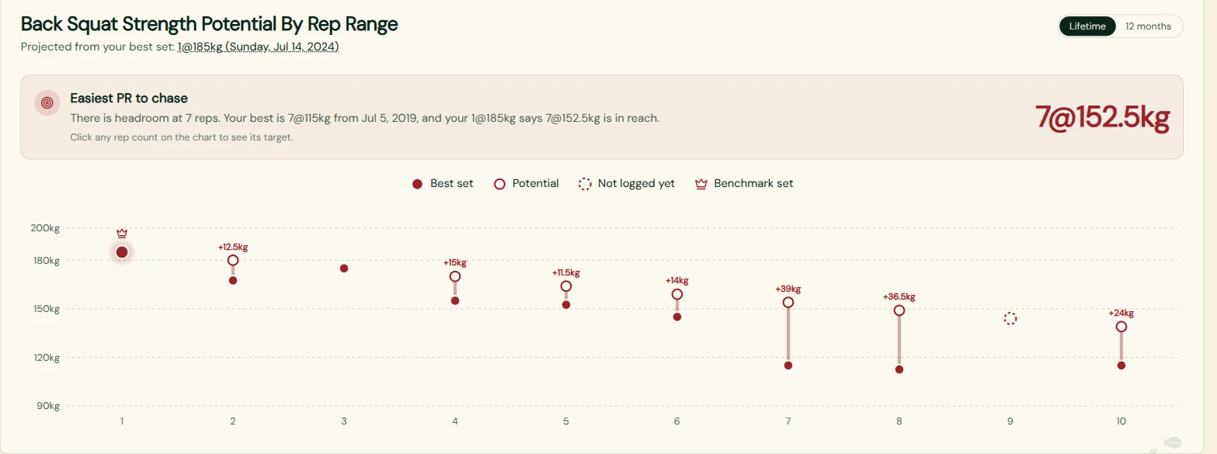Select the best set dot for 5 reps

[x=566, y=305]
